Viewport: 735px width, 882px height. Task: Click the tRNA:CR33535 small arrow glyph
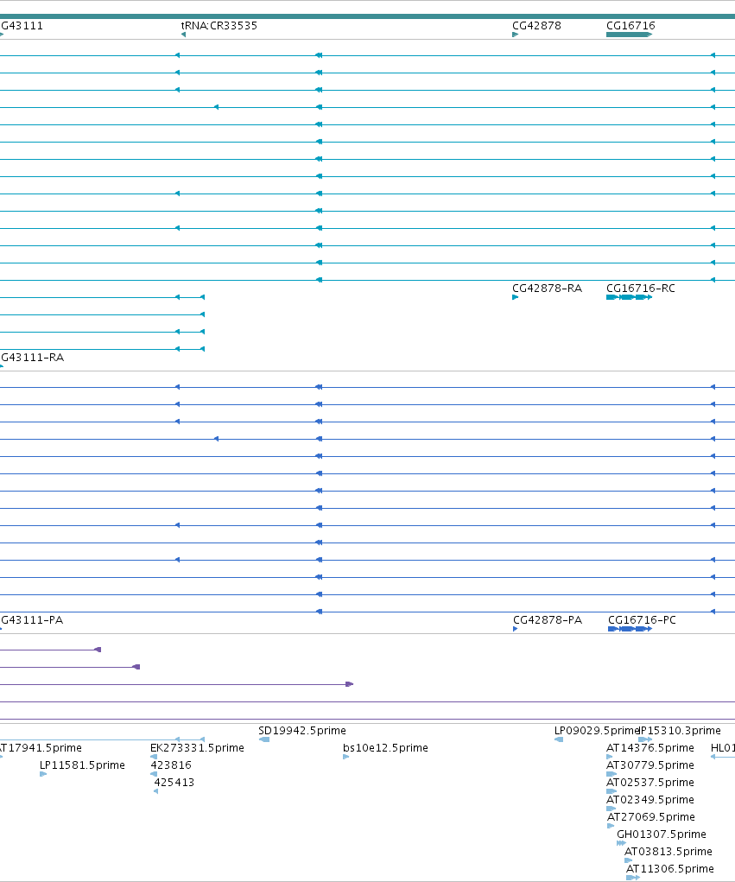[x=183, y=35]
